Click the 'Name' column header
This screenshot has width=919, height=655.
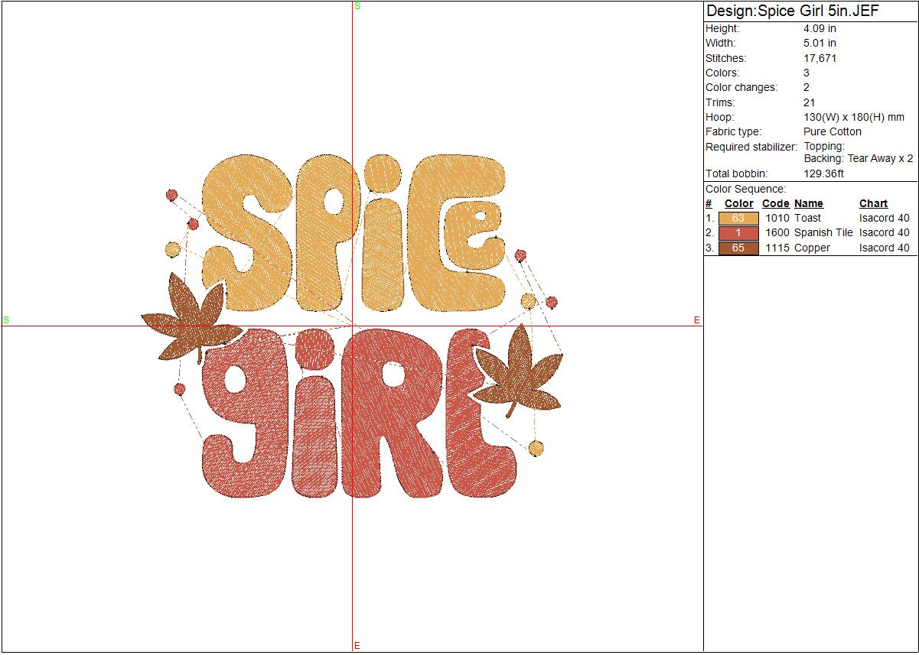[808, 204]
